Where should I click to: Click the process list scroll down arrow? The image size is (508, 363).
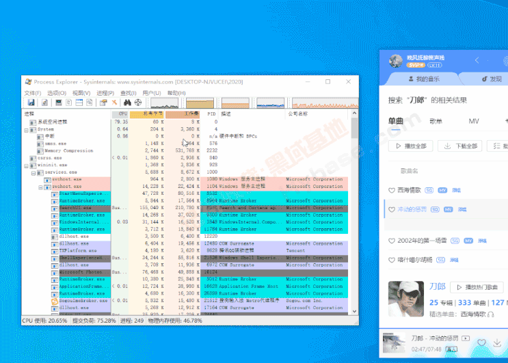pos(354,311)
